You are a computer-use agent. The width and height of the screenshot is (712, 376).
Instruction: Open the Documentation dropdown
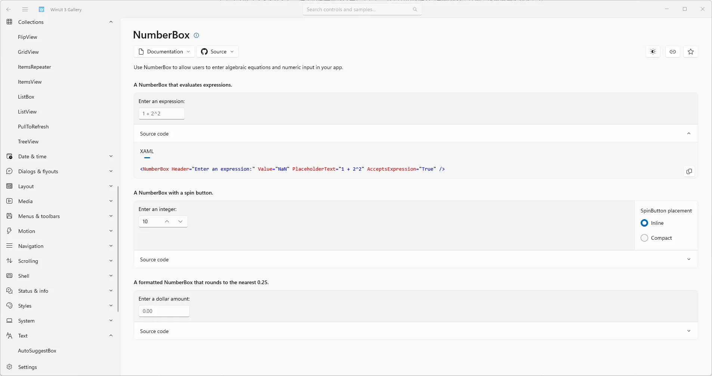click(164, 52)
